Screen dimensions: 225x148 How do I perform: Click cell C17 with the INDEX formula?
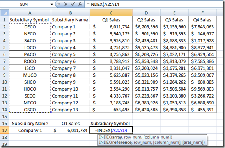pyautogui.click(x=111, y=130)
